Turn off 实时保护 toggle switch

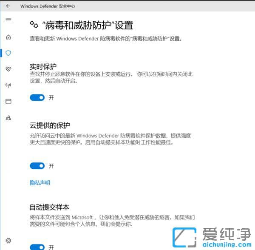click(x=37, y=98)
